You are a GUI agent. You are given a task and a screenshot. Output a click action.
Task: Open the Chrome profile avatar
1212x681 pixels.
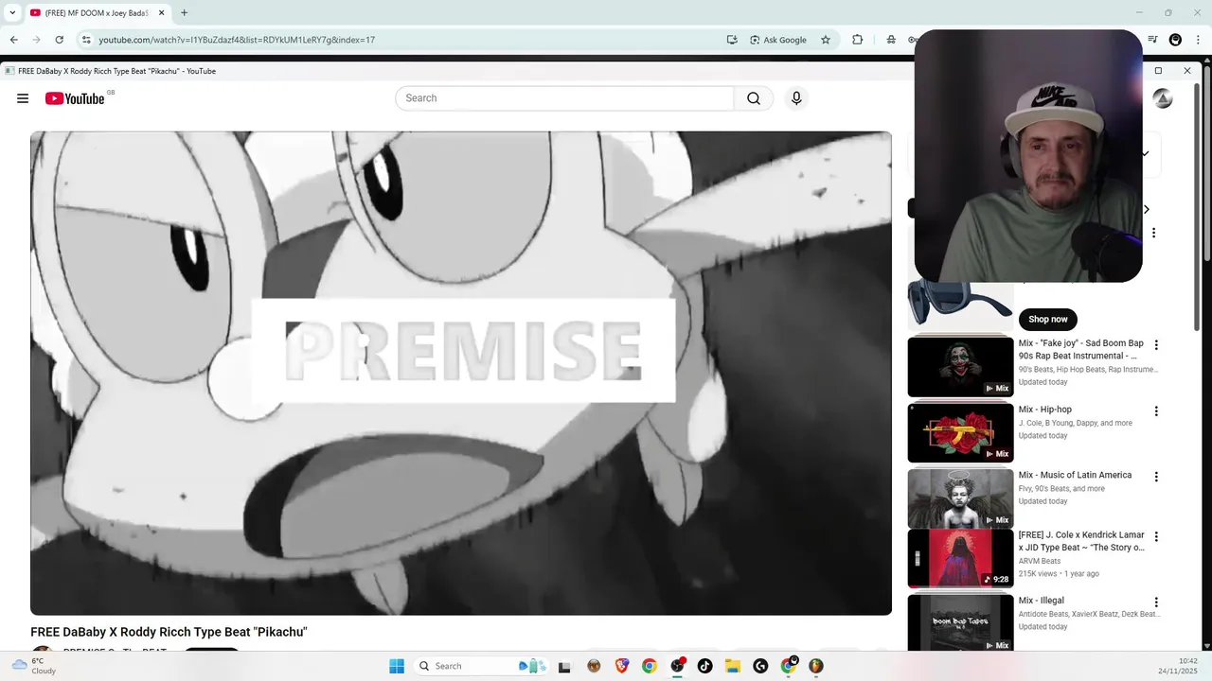coord(1175,40)
